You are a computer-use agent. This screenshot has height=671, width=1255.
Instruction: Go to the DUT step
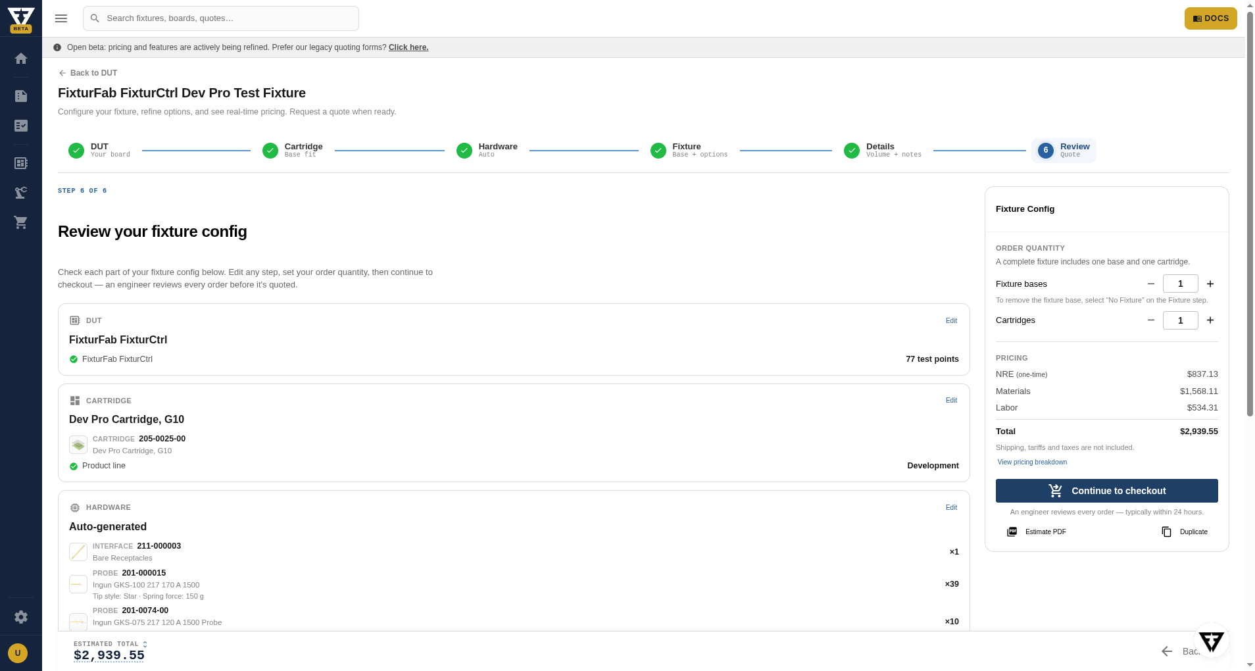(99, 151)
